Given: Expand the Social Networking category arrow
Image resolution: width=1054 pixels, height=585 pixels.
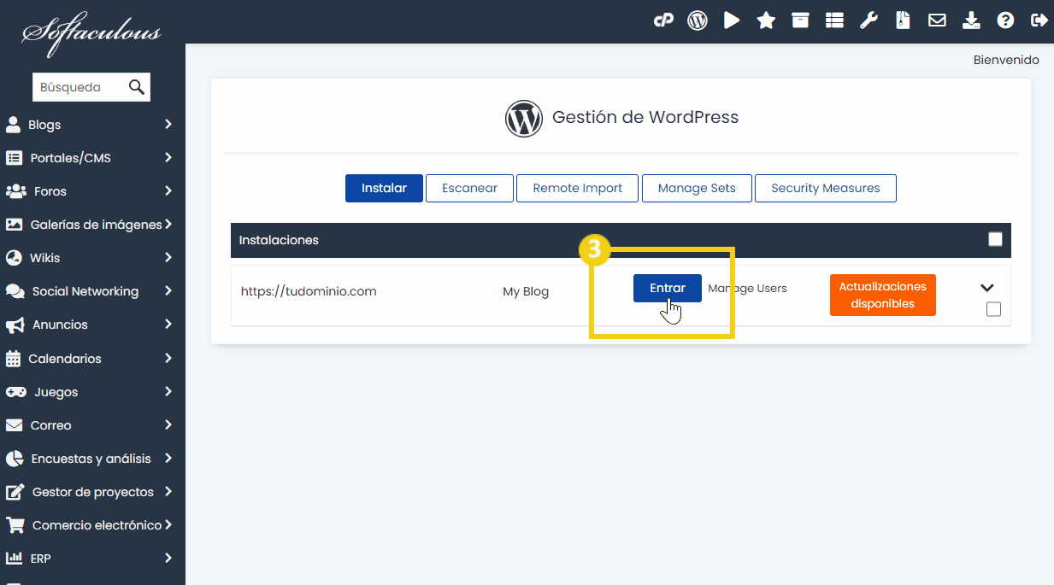Looking at the screenshot, I should (168, 290).
